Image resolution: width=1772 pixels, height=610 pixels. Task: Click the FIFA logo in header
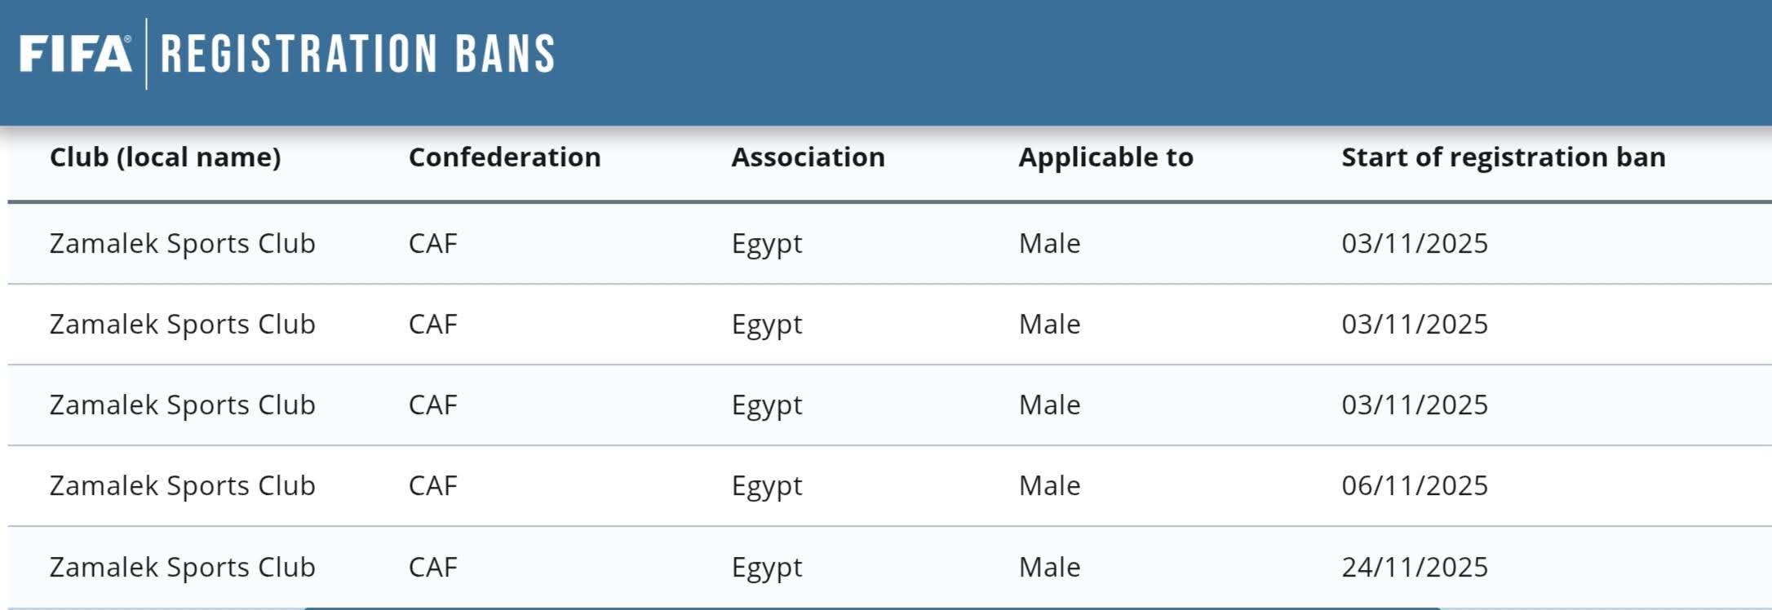click(x=75, y=54)
